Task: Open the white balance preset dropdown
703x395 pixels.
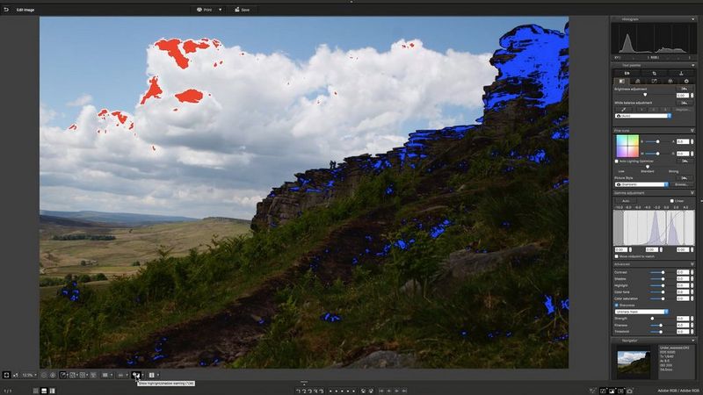Action: 643,116
